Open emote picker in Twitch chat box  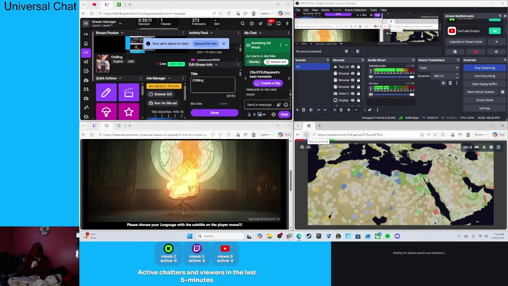pyautogui.click(x=286, y=105)
